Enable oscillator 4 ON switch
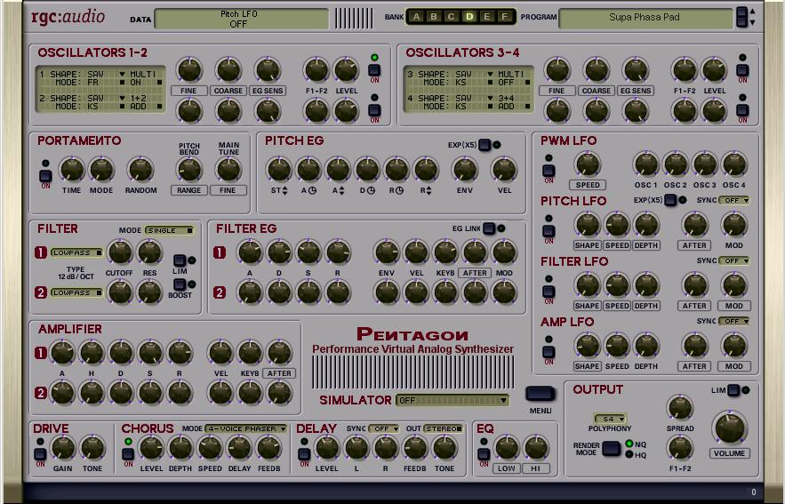 [x=742, y=110]
